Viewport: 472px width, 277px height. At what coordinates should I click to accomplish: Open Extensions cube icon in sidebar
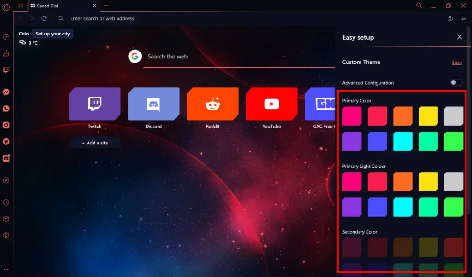click(6, 219)
